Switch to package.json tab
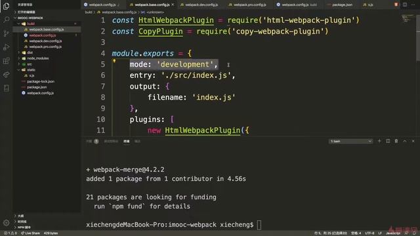 coord(342,5)
